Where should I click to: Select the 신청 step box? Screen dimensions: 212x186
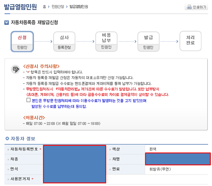click(22, 41)
